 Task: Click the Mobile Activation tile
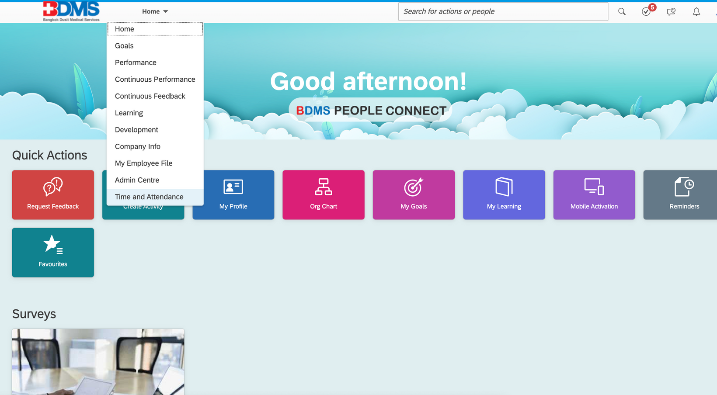click(594, 195)
